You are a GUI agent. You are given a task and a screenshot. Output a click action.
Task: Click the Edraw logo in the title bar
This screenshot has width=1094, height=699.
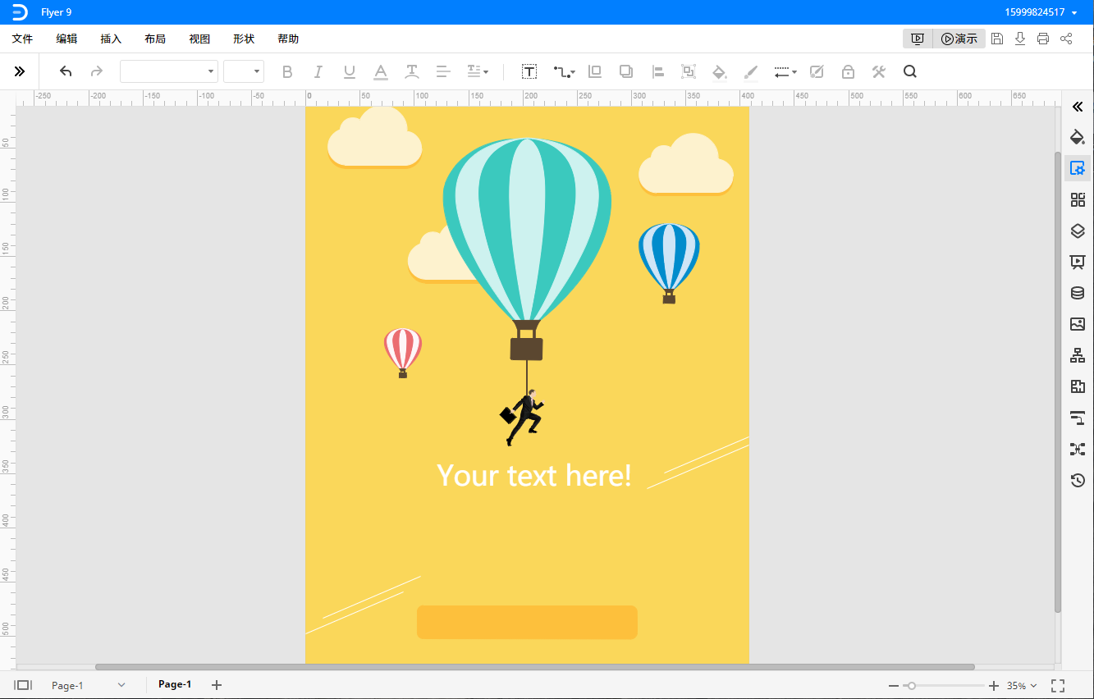click(x=20, y=12)
